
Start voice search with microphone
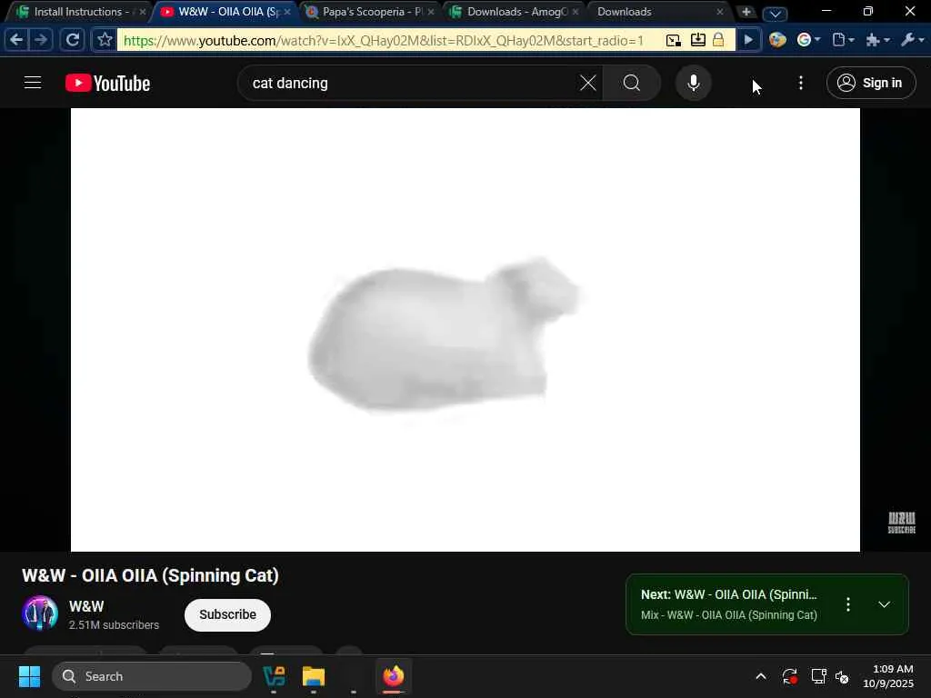(x=693, y=83)
